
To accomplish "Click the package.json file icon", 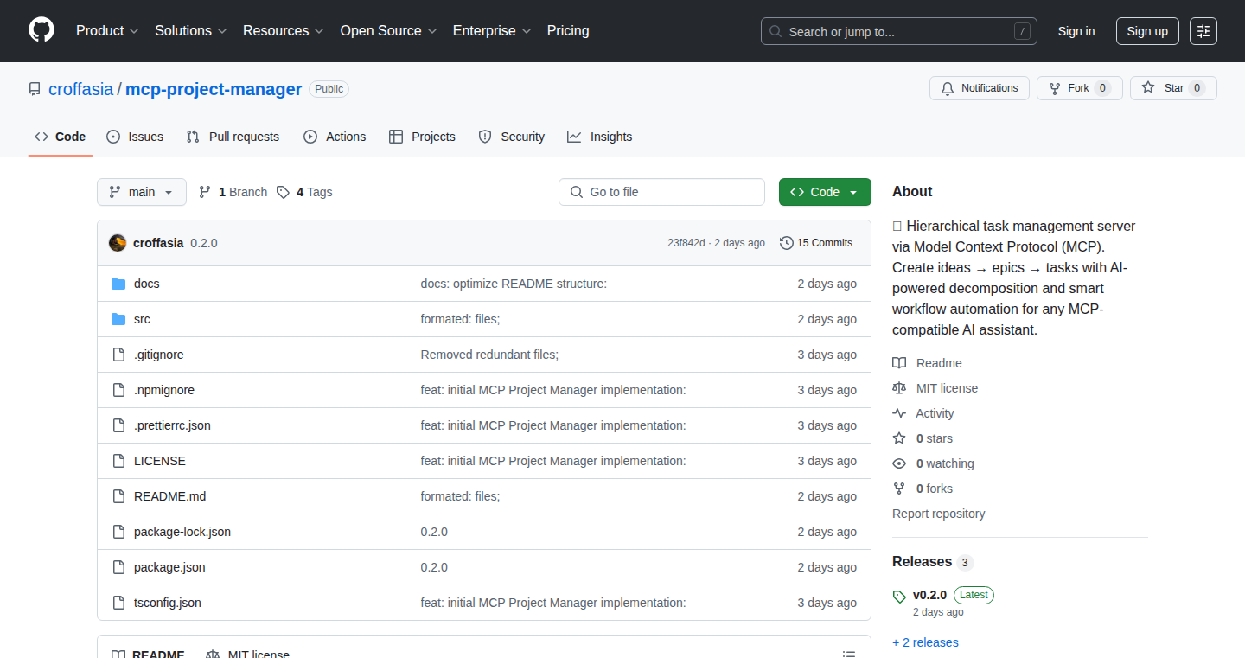I will pos(118,567).
